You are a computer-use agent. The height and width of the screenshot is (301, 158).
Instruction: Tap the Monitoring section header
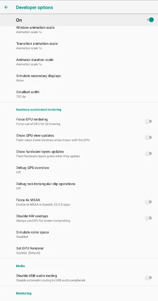(24, 293)
